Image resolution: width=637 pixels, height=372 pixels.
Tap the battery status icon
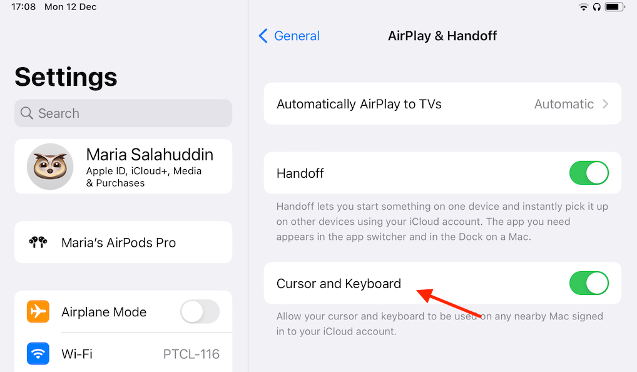[x=614, y=7]
